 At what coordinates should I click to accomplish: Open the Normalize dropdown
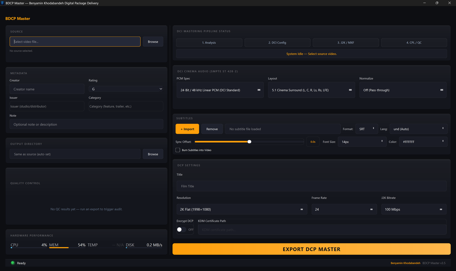tap(403, 90)
